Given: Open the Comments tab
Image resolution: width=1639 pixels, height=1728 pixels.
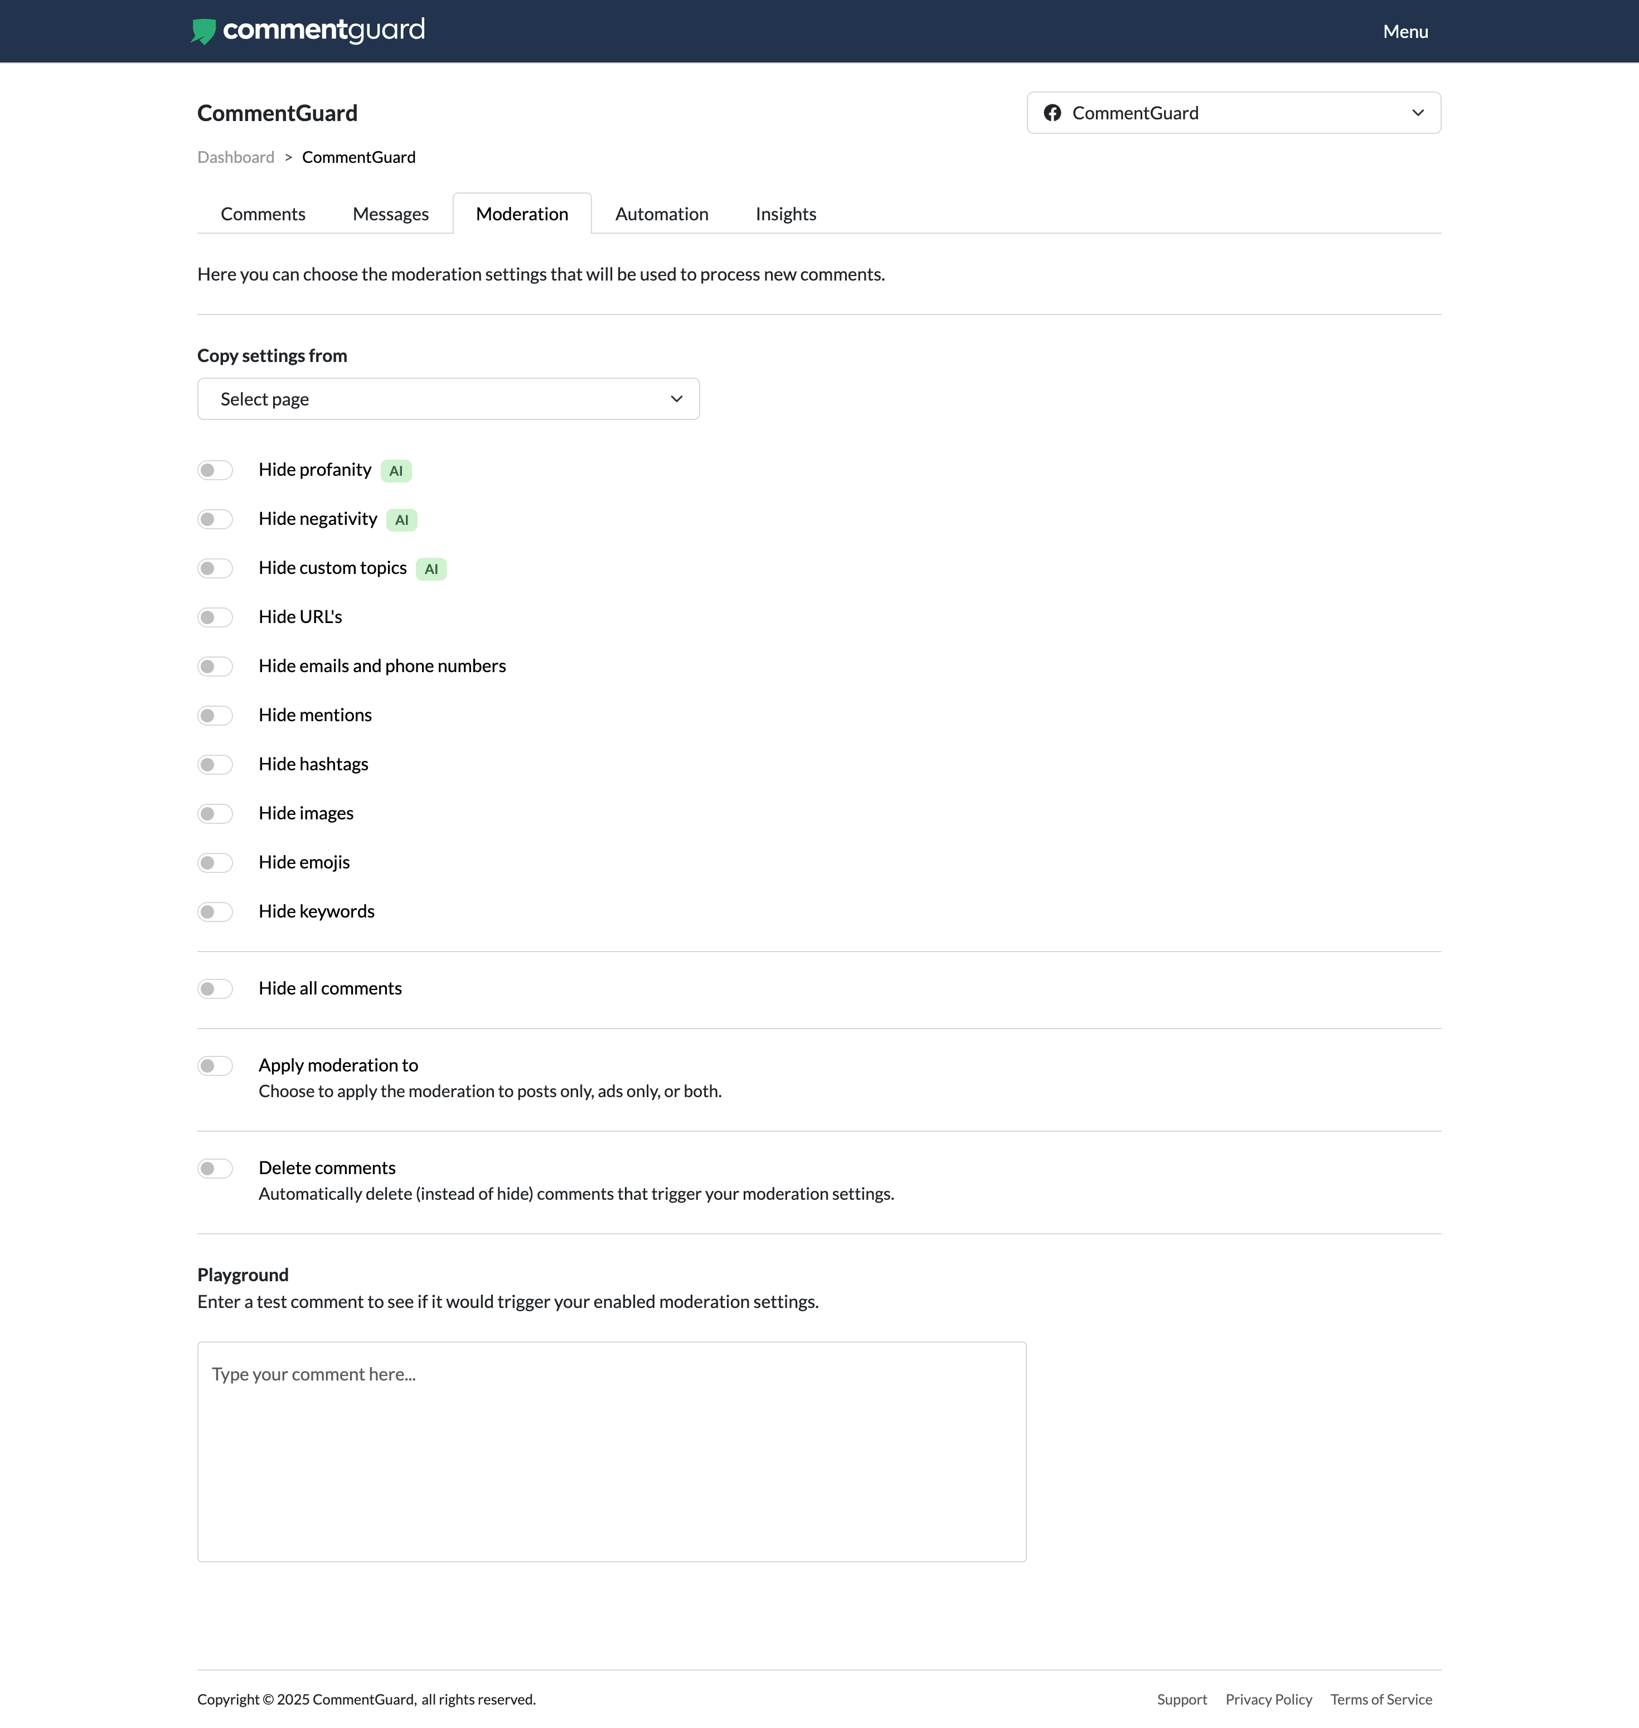Looking at the screenshot, I should click(263, 214).
